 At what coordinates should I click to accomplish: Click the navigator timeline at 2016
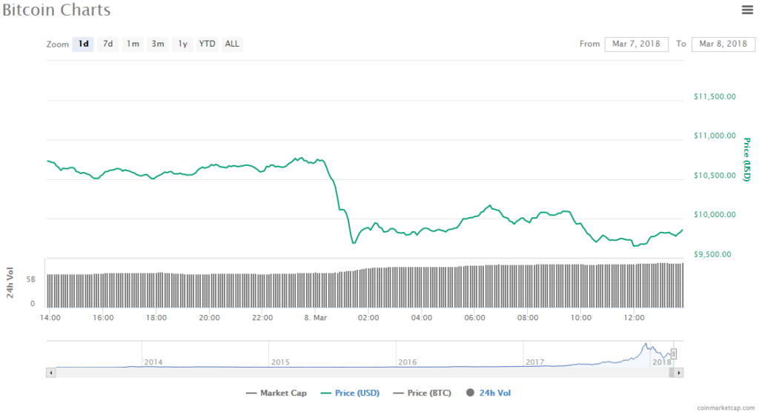coord(408,361)
